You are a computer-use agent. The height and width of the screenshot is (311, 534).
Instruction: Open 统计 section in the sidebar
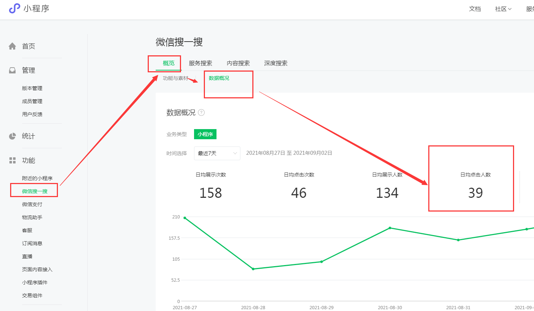tap(29, 136)
